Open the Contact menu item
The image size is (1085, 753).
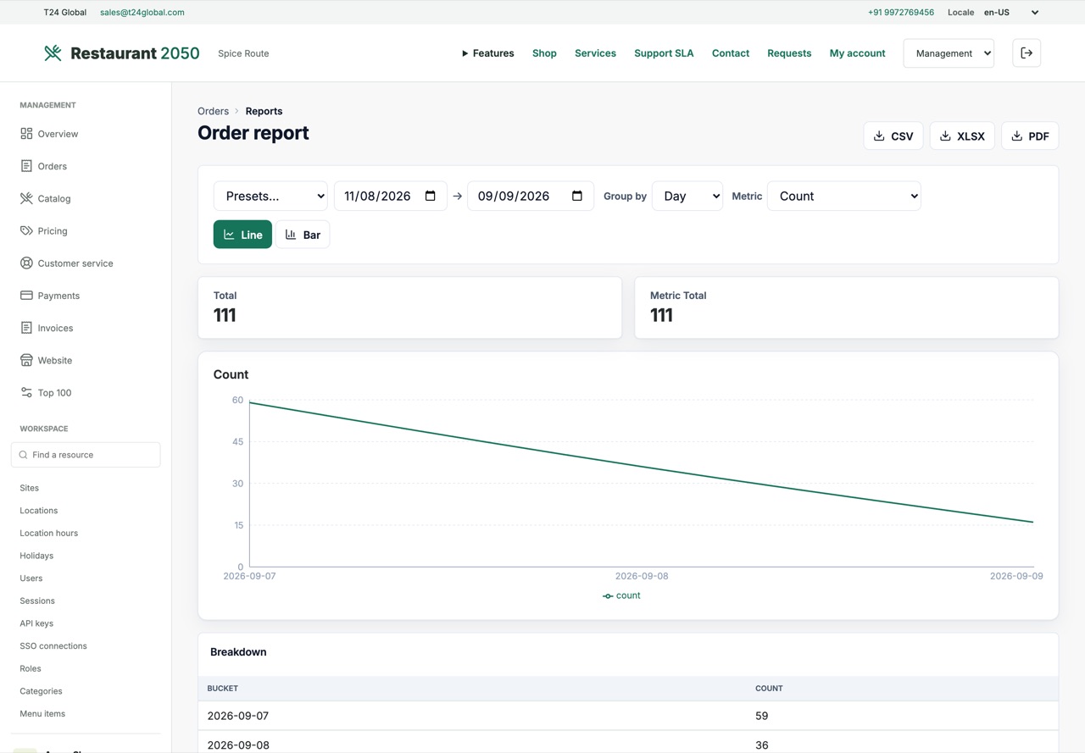[731, 53]
